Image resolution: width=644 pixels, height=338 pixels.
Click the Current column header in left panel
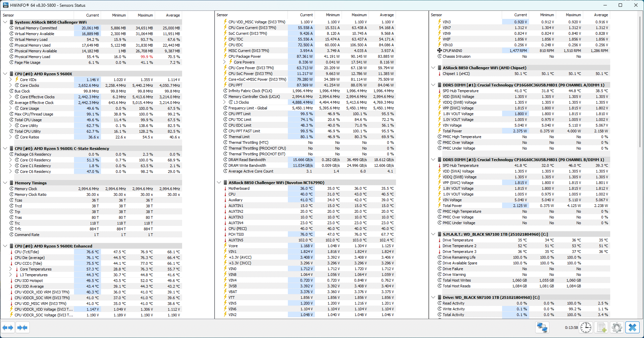pos(87,15)
